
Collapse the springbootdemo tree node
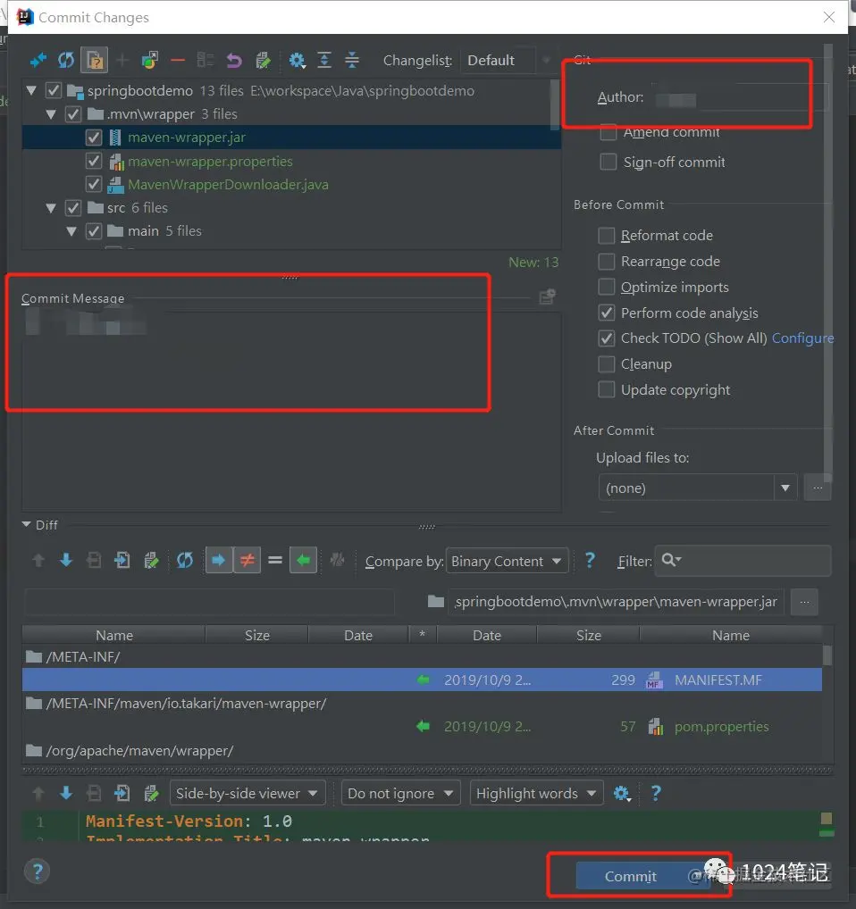point(32,90)
